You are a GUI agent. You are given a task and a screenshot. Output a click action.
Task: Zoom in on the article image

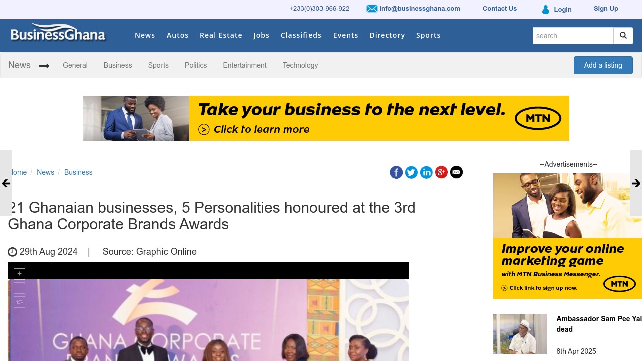(19, 274)
